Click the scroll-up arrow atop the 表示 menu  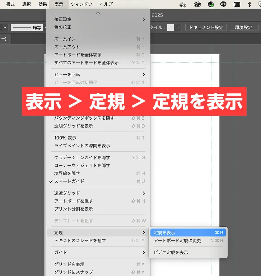(98, 13)
